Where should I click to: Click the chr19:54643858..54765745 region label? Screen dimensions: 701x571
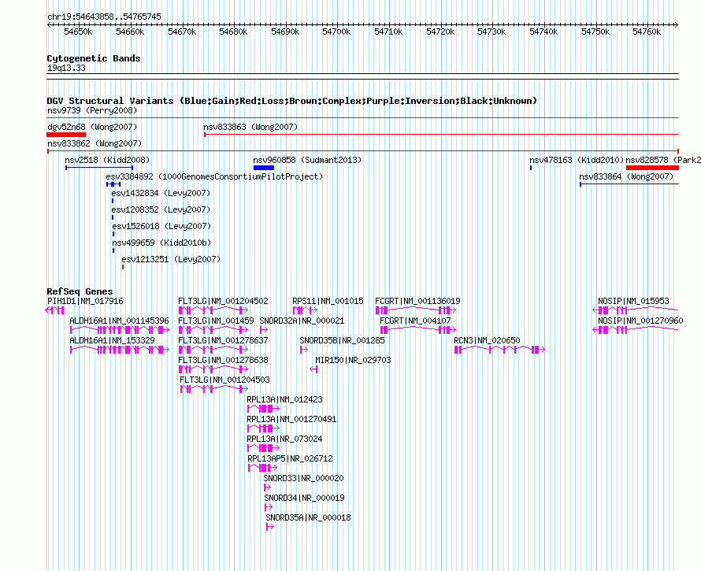[104, 17]
